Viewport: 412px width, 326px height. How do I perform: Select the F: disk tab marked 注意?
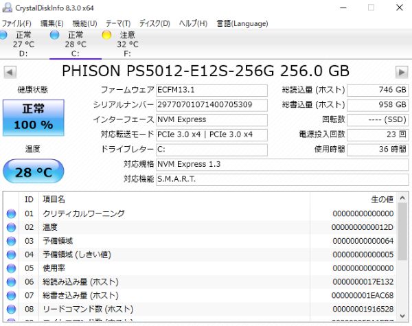[x=128, y=44]
